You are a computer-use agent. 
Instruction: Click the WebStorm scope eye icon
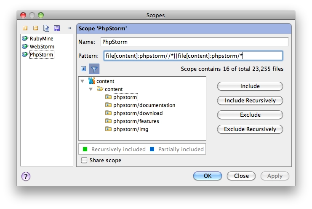tap(25, 46)
